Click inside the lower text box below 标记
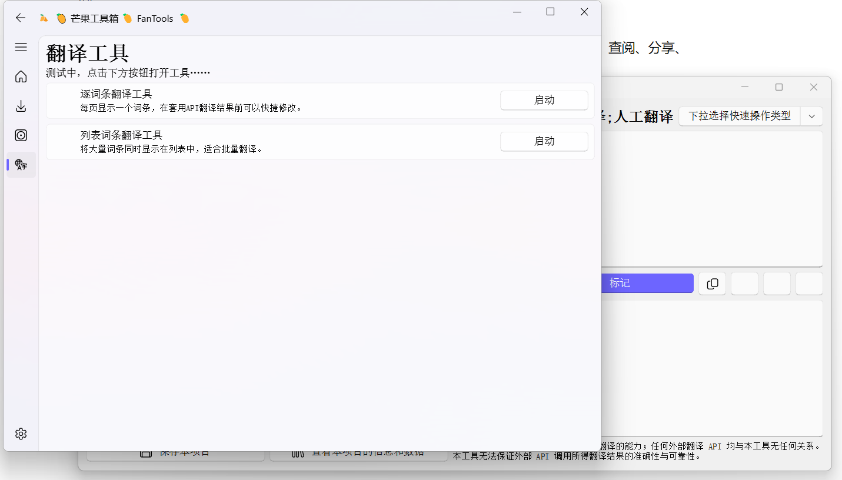The image size is (842, 480). [x=712, y=368]
